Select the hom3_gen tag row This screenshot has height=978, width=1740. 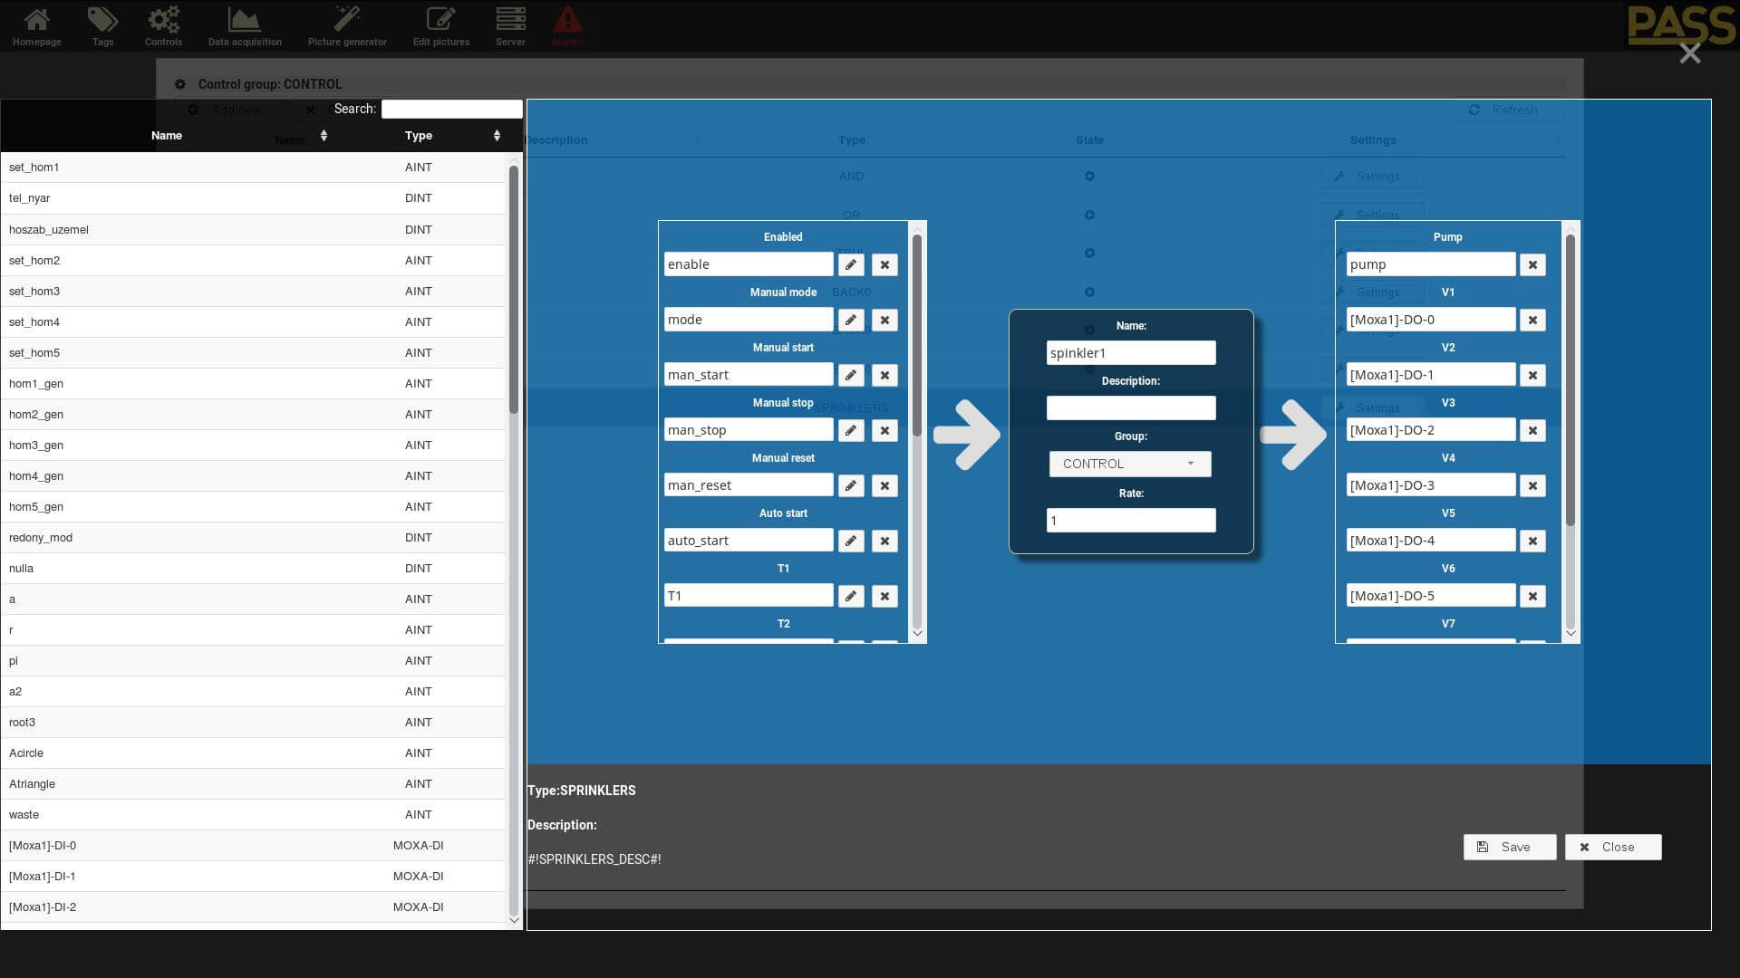coord(253,446)
